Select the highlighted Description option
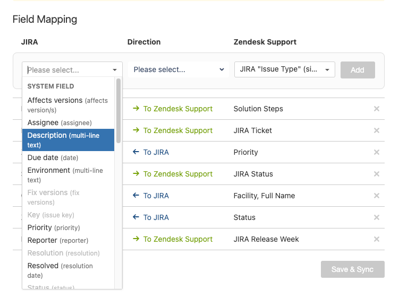Image resolution: width=416 pixels, height=308 pixels. tap(68, 140)
